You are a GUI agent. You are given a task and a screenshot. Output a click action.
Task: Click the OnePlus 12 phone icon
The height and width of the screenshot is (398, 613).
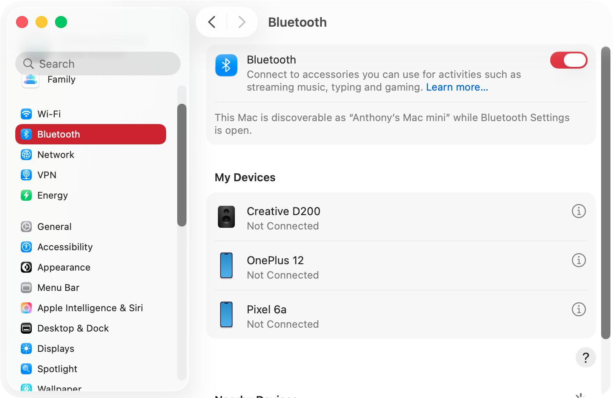point(226,265)
